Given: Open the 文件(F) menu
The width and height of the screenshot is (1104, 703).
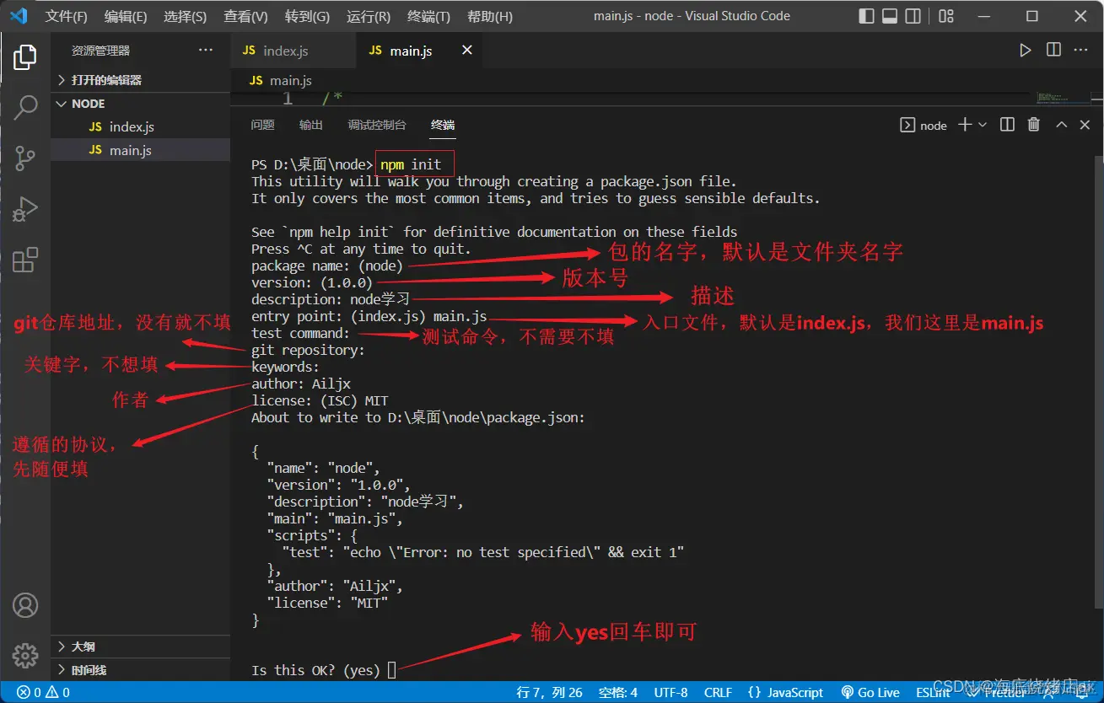Looking at the screenshot, I should pos(66,17).
